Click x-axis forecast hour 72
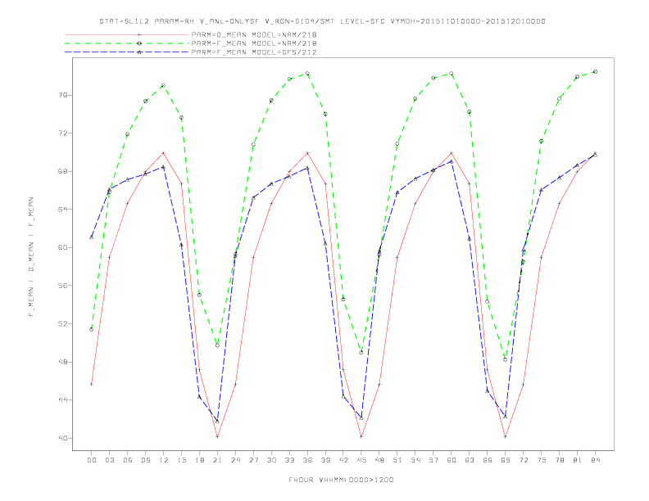The width and height of the screenshot is (649, 501). (x=523, y=460)
